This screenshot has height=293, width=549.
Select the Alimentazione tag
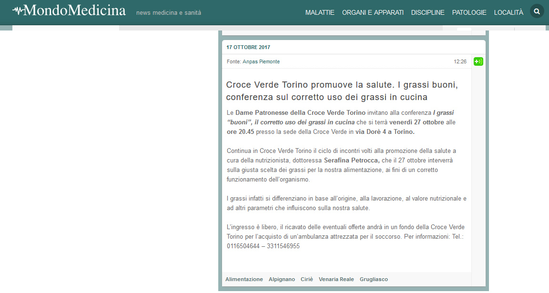(x=244, y=279)
